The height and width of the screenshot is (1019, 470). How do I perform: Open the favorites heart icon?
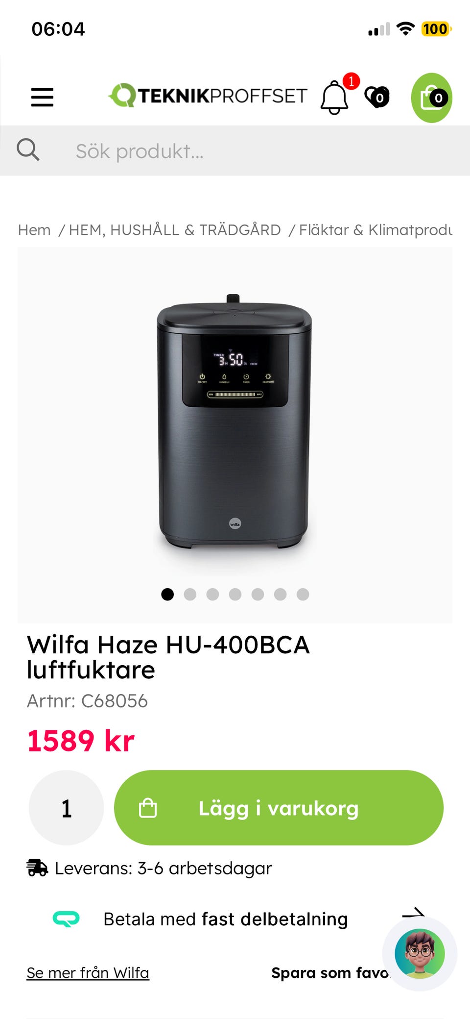(377, 97)
